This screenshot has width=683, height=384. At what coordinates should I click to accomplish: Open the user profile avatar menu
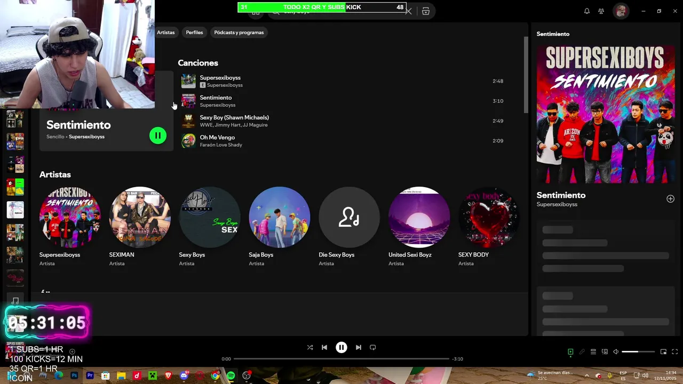click(x=621, y=11)
